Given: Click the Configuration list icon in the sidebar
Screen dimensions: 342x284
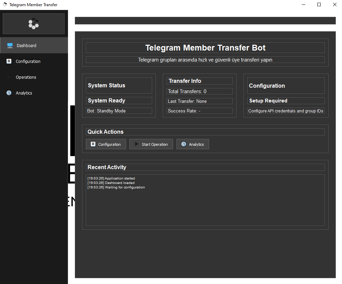Looking at the screenshot, I should coord(9,61).
